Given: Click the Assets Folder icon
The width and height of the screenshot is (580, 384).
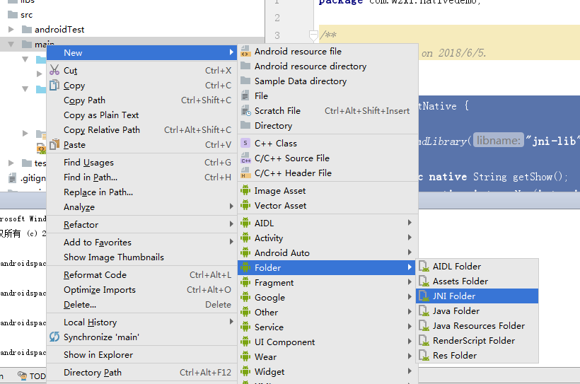Looking at the screenshot, I should point(424,281).
